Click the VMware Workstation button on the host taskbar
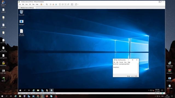The width and height of the screenshot is (175, 98). click(x=42, y=96)
